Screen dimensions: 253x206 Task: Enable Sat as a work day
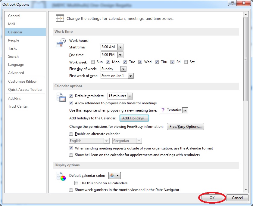coord(186,62)
